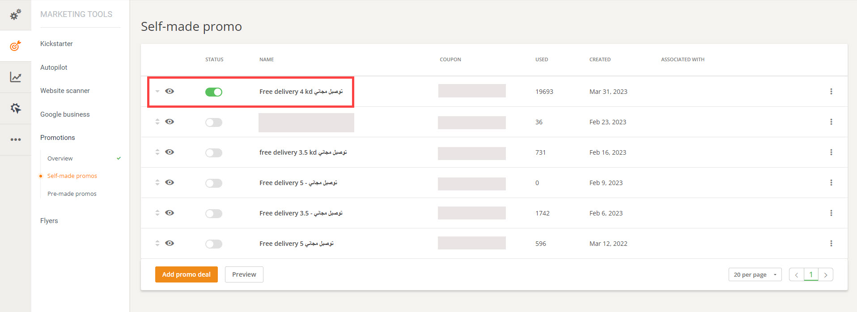857x312 pixels.
Task: Click the Add promo deal button
Action: tap(186, 274)
